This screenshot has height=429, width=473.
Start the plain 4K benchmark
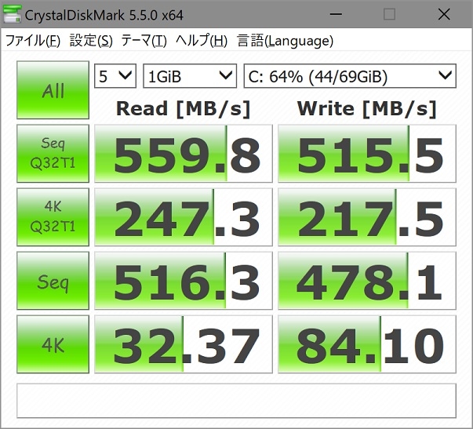tap(53, 344)
